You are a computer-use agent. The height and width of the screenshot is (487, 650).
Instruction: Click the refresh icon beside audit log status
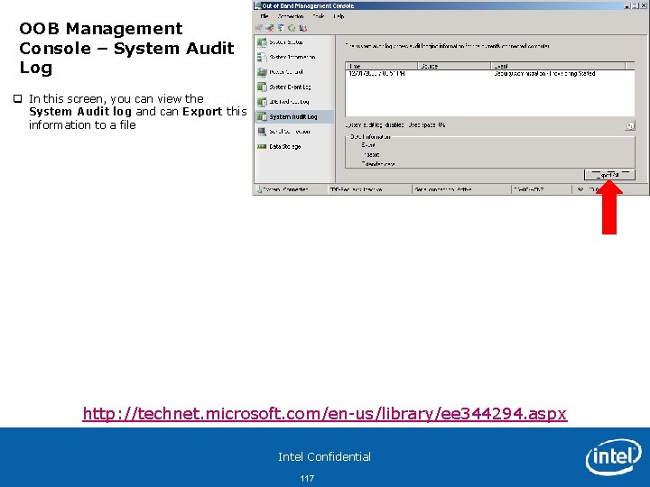point(630,126)
